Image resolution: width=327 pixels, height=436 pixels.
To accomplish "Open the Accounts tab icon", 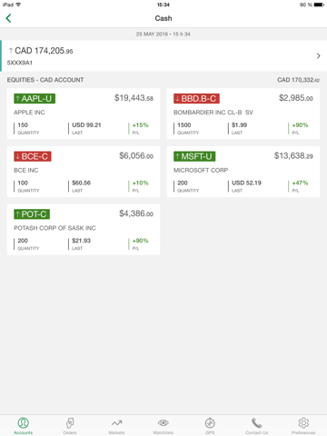I will (x=24, y=422).
